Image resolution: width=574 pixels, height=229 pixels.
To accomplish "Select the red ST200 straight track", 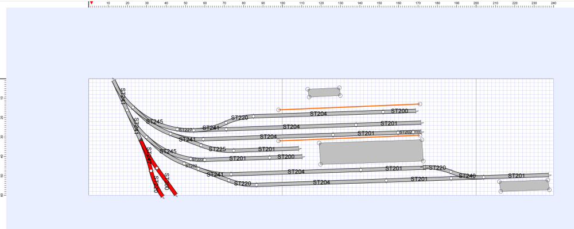I will click(166, 181).
